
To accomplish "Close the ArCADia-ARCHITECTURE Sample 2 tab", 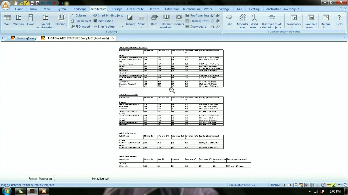I will (113, 38).
